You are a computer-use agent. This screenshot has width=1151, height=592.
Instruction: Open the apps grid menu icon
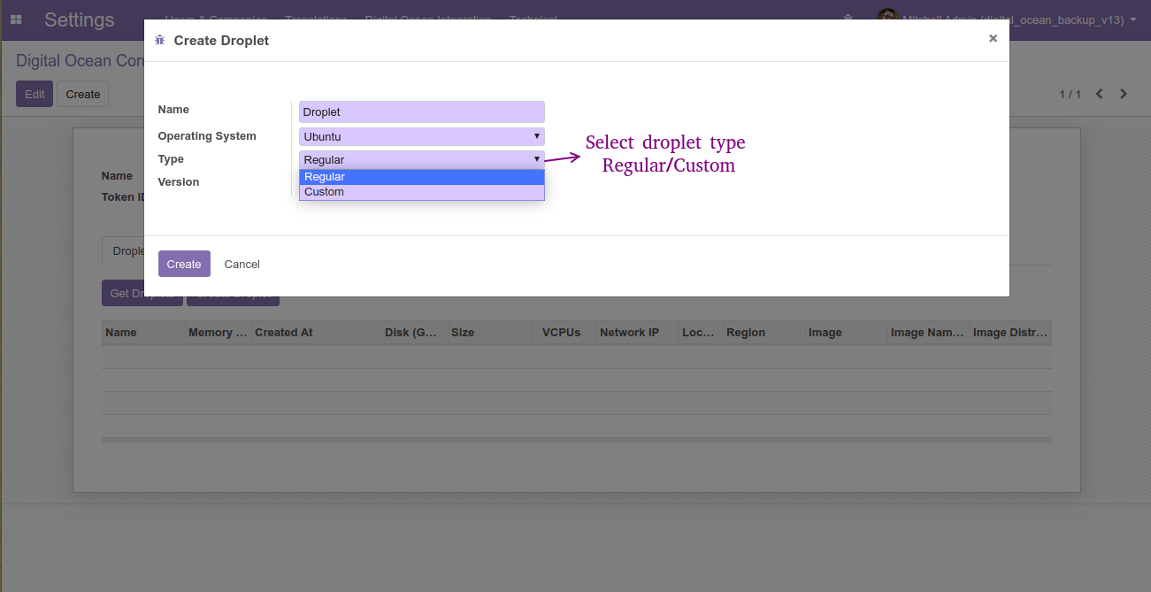tap(16, 19)
